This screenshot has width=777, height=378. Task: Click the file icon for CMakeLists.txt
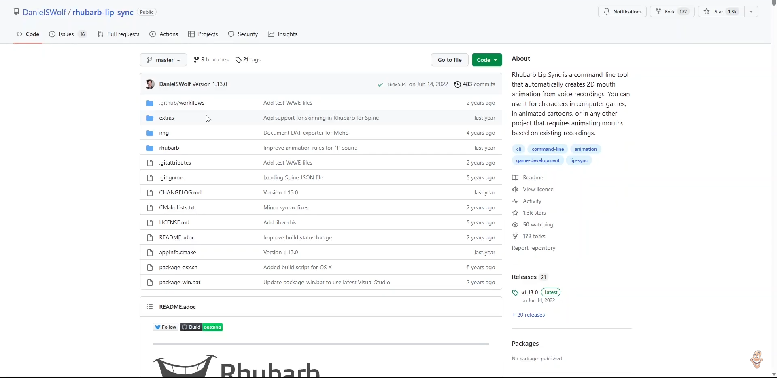150,208
